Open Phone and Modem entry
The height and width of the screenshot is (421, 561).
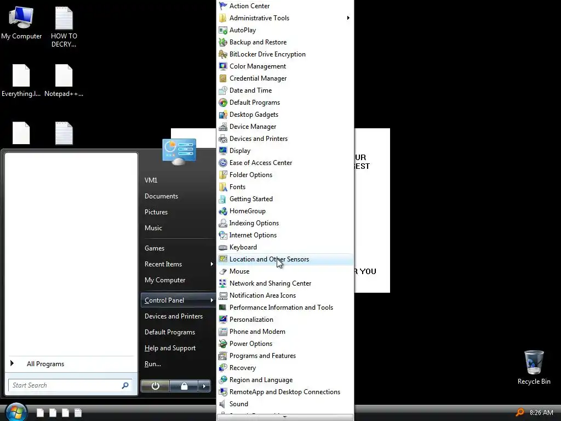[x=257, y=332]
